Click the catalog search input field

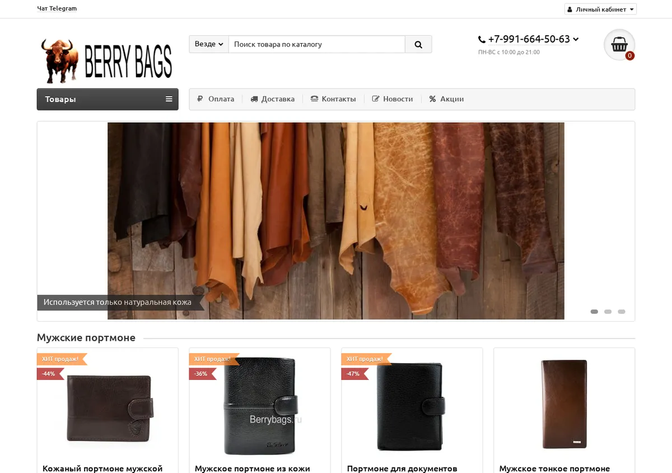(316, 44)
